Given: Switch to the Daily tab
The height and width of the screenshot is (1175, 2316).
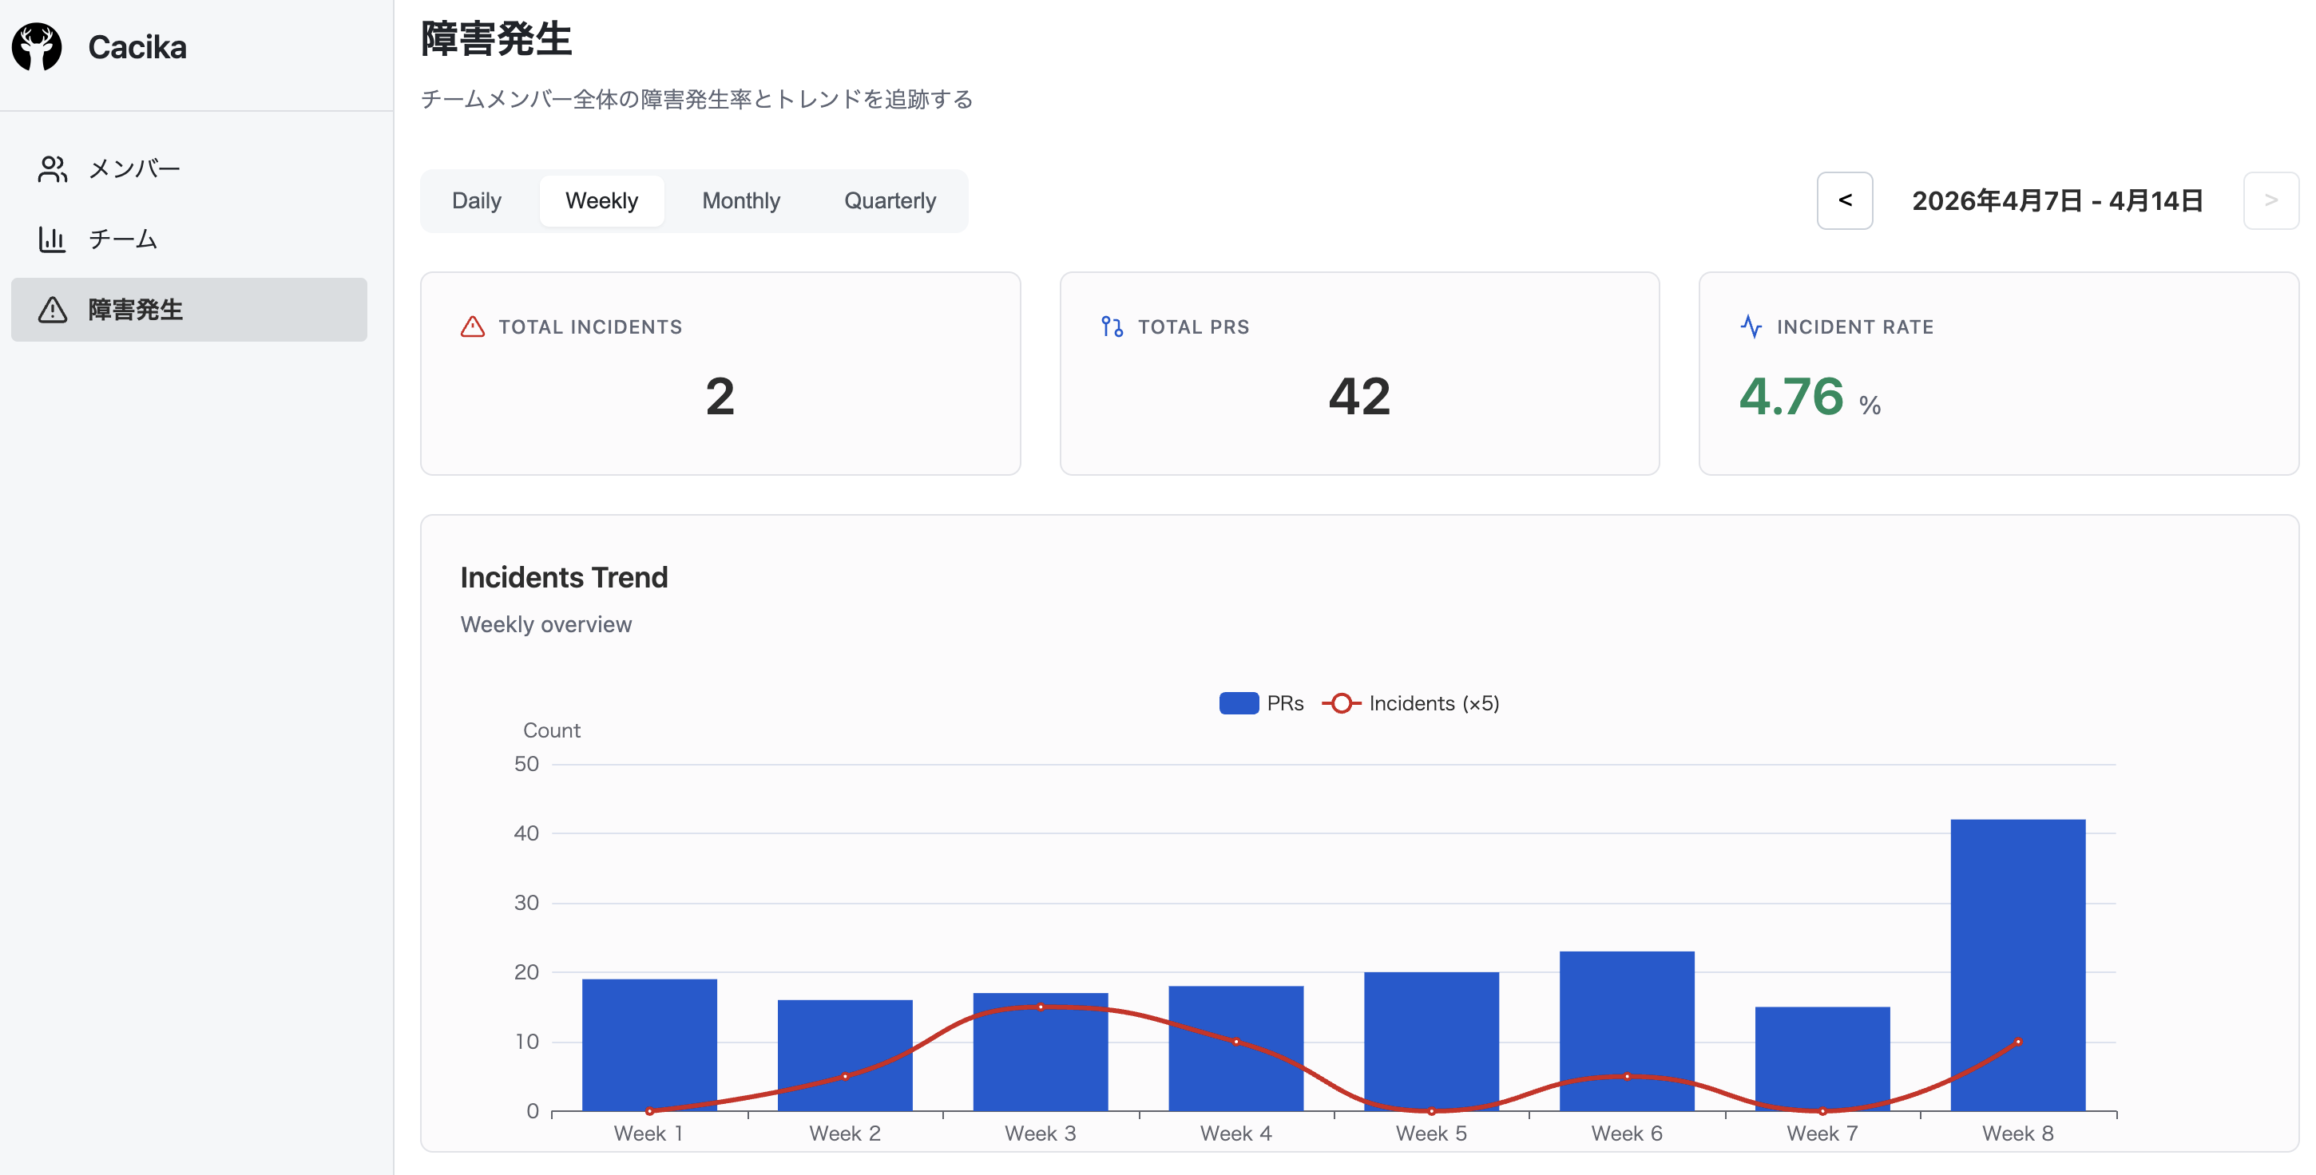Looking at the screenshot, I should coord(477,200).
